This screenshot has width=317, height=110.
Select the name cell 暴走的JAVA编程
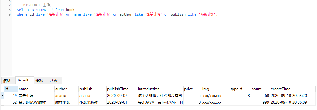tap(36, 102)
